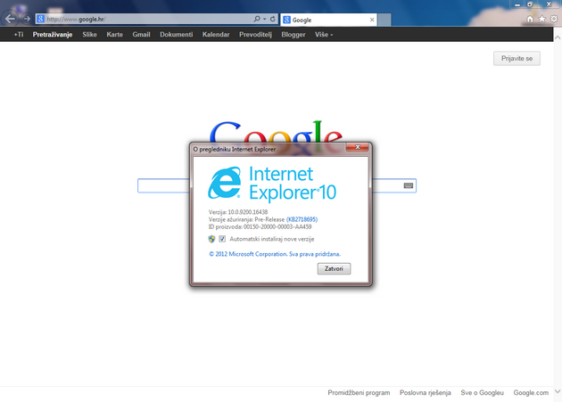Open a new tab with the blank tab button
Viewport: 562px width, 402px height.
tap(384, 20)
